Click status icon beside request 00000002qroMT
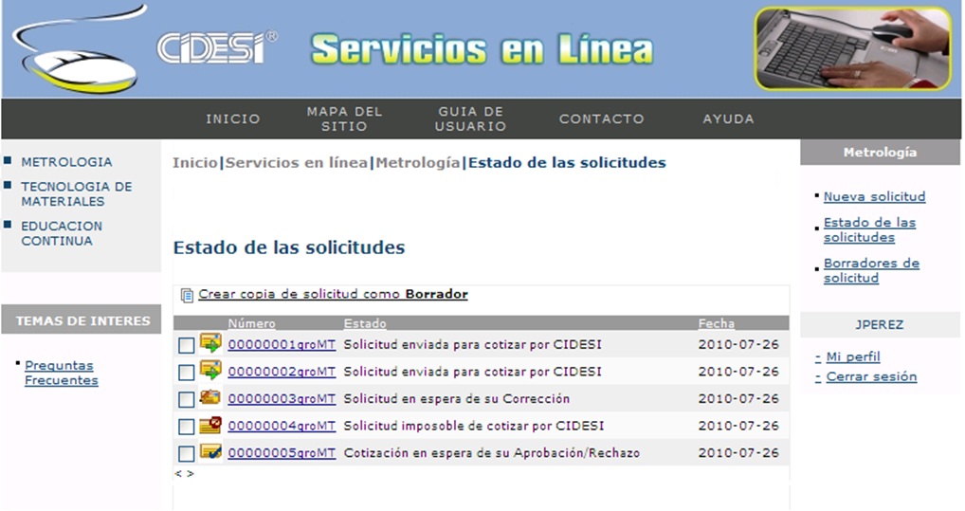 click(x=210, y=371)
